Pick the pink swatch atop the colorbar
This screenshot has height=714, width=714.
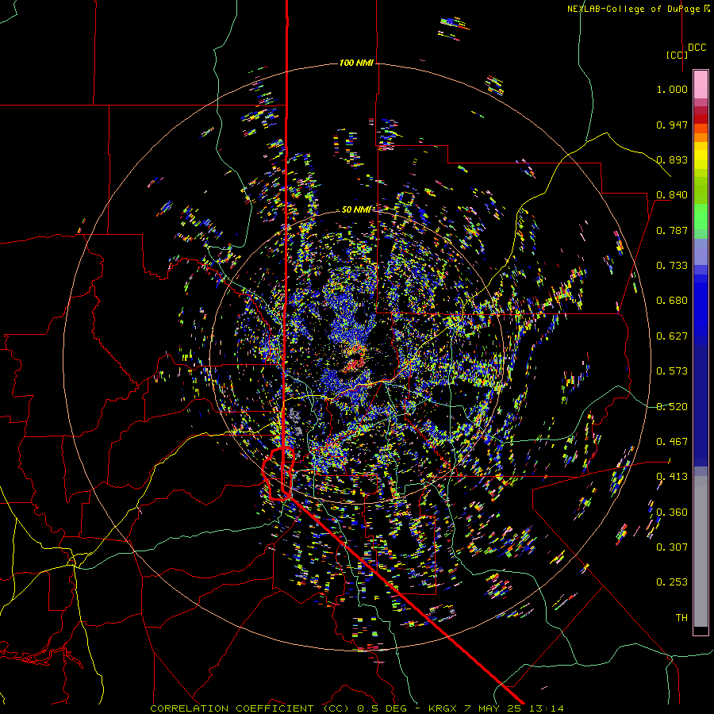click(x=701, y=84)
